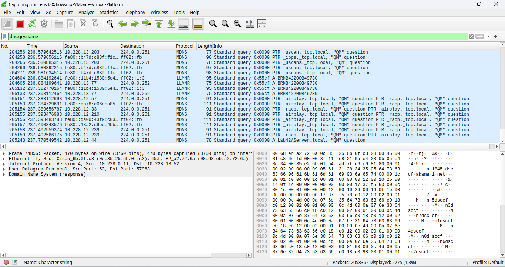Add a filter button with plus

[496, 36]
